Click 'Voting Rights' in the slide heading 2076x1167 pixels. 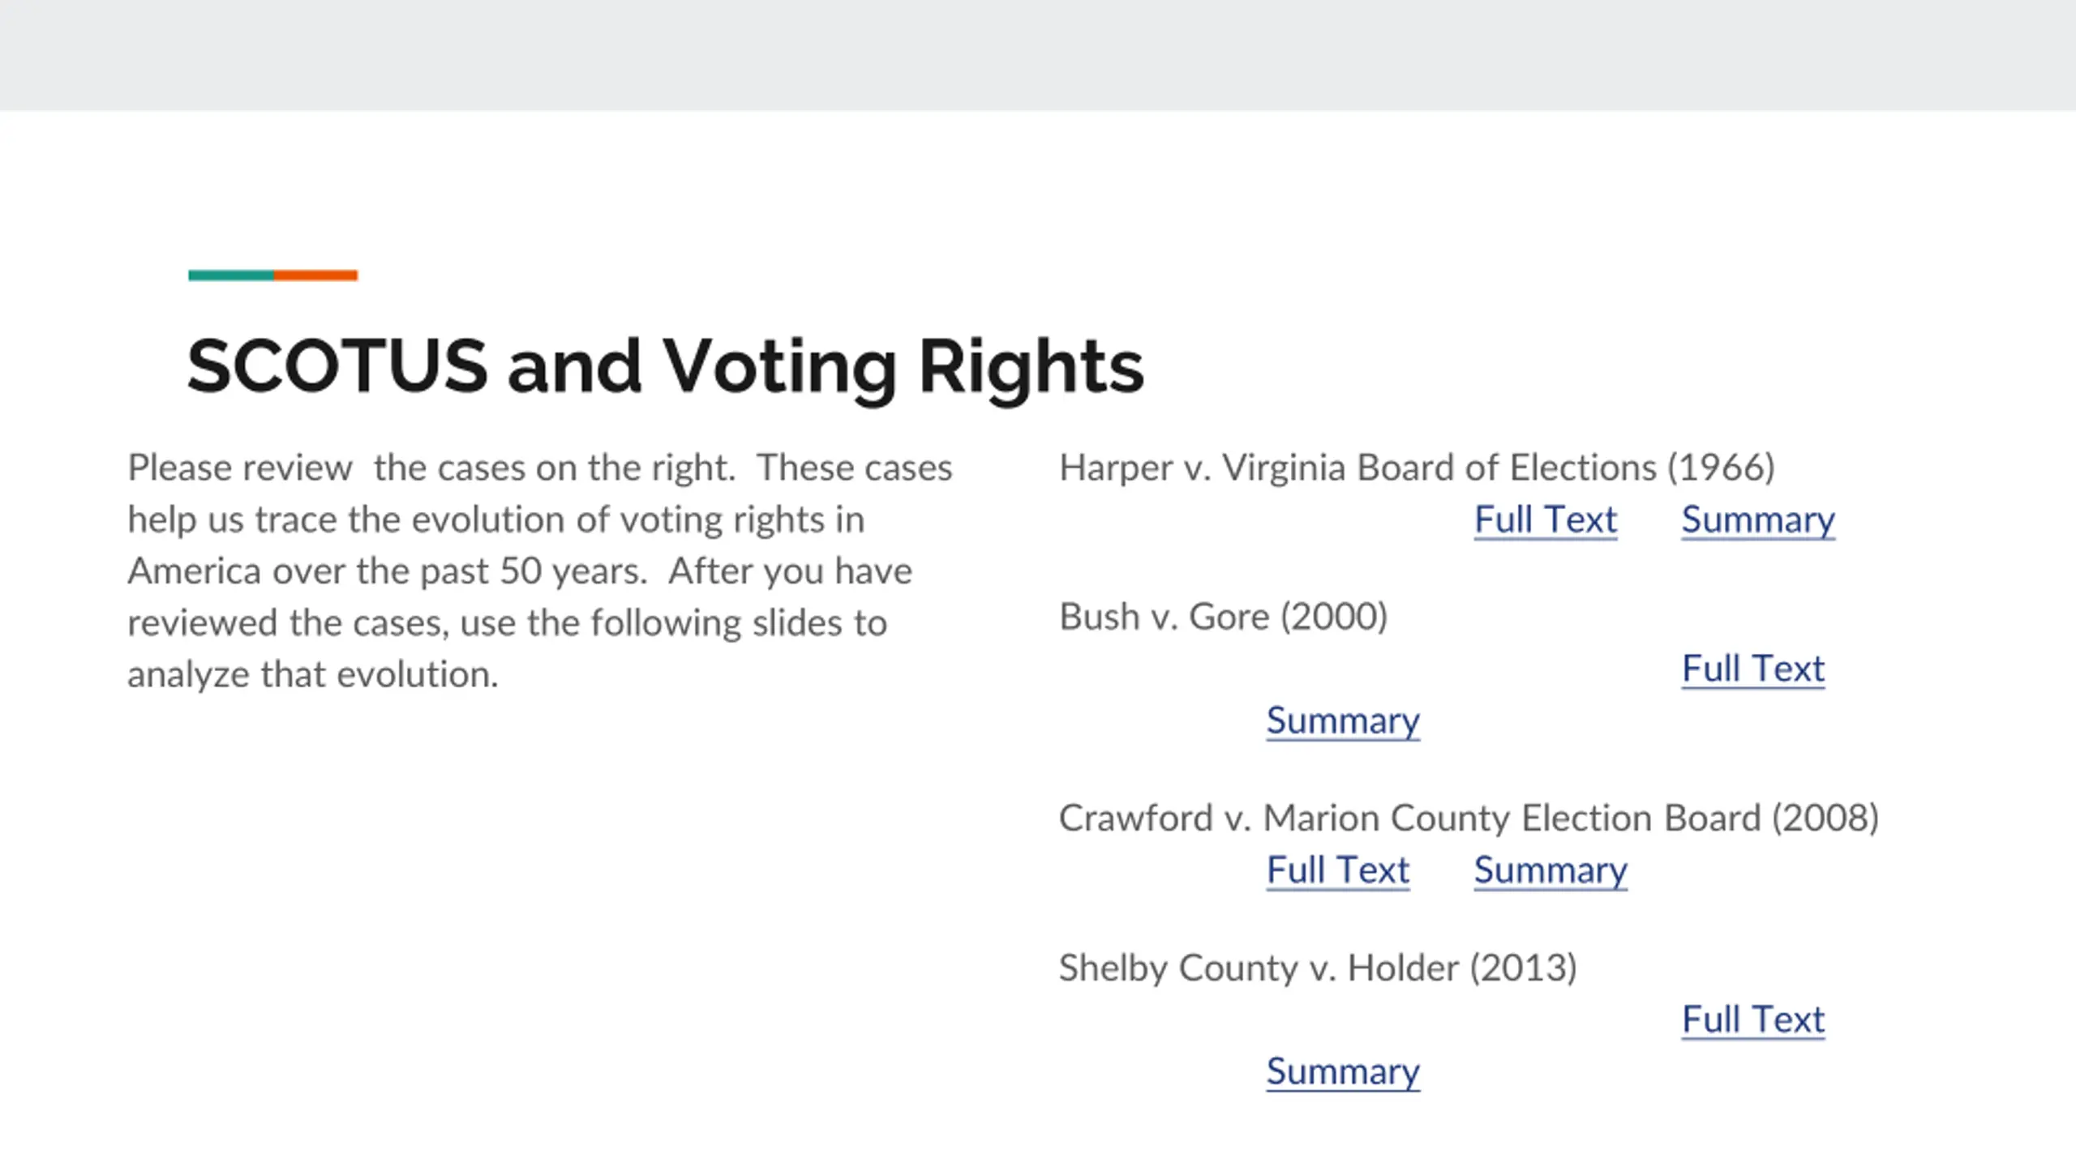coord(903,367)
